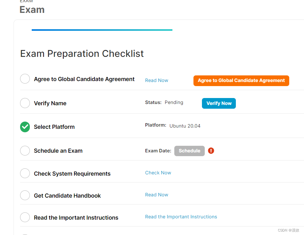Toggle the Schedule an Exam circle

point(25,151)
